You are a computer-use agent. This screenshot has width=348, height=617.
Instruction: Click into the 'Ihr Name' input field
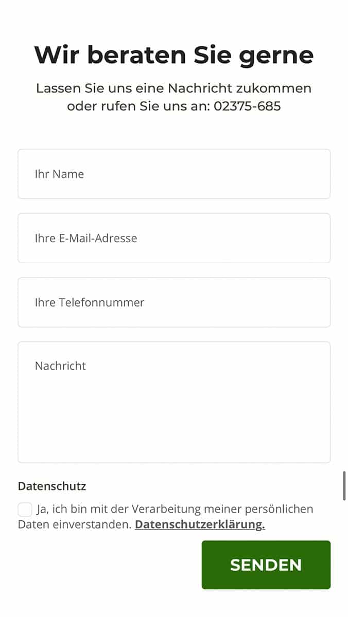(174, 174)
